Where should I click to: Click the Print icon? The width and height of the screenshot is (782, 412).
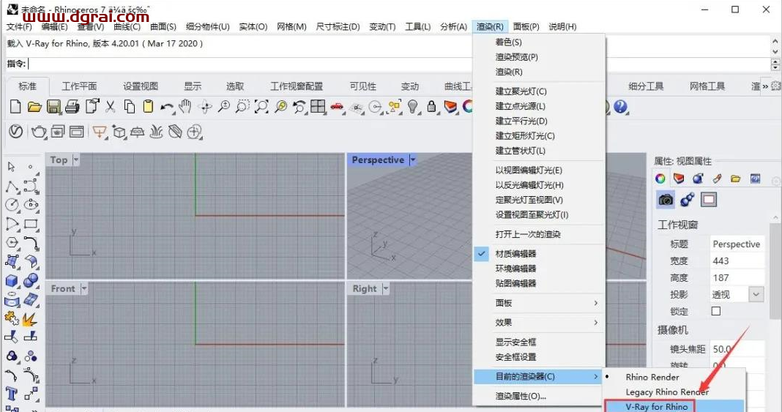(x=72, y=107)
